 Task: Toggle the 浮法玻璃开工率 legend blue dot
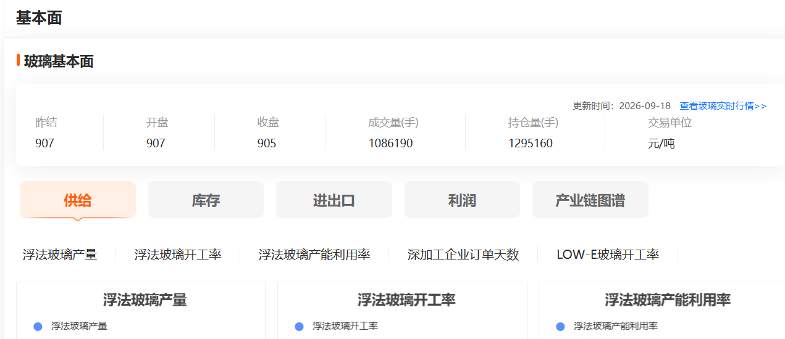pos(299,327)
